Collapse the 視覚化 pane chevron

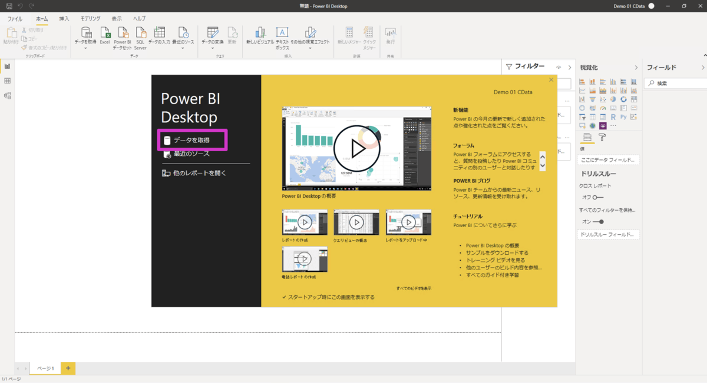pyautogui.click(x=636, y=68)
